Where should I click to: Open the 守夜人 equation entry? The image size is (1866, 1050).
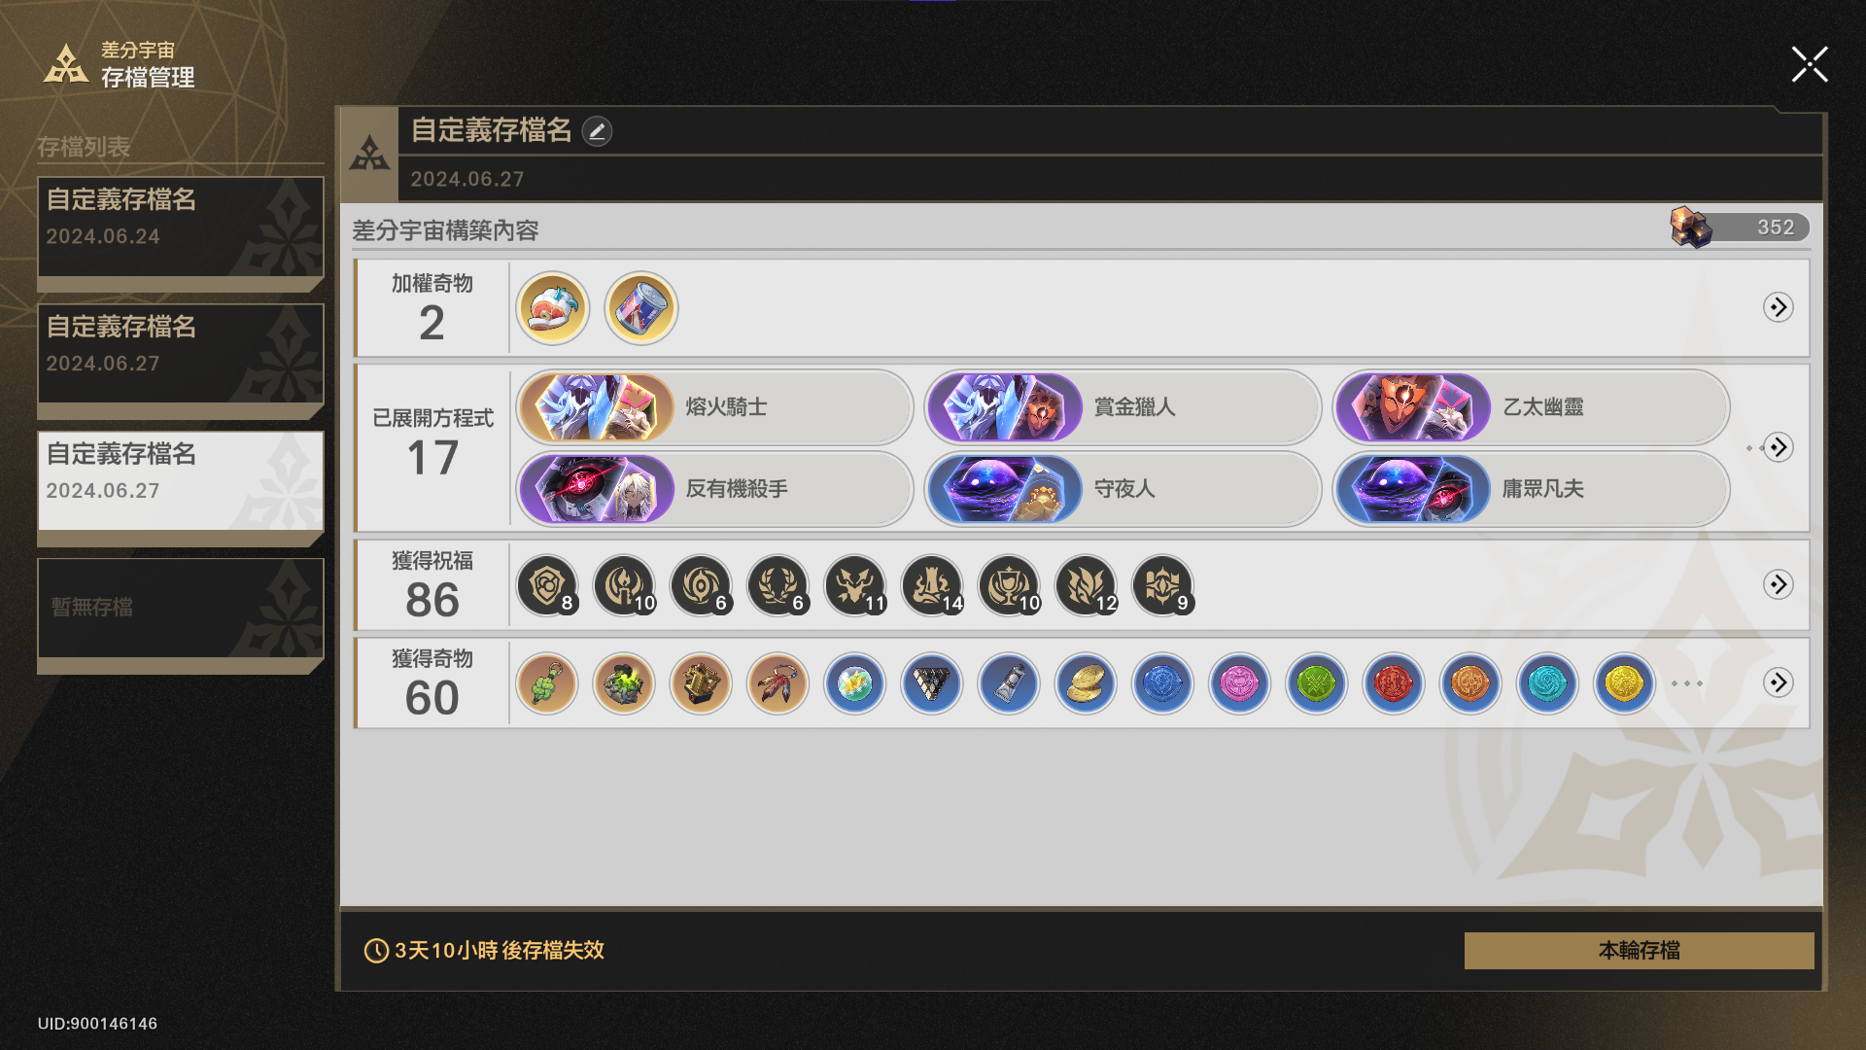1123,489
